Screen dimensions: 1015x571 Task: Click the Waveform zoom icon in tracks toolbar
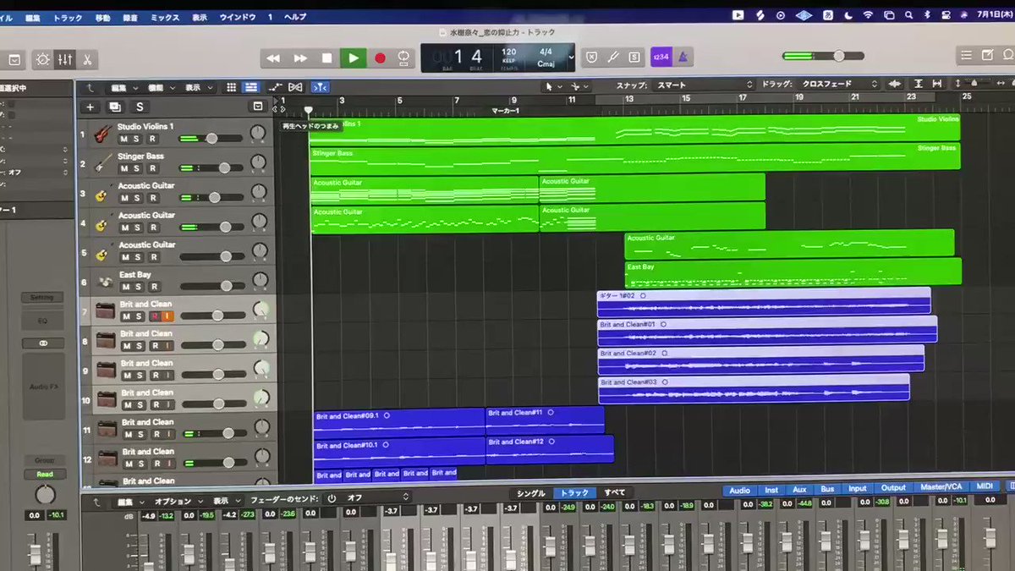point(896,84)
